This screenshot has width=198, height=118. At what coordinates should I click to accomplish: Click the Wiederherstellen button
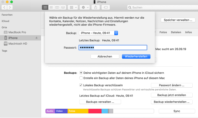pyautogui.click(x=136, y=56)
